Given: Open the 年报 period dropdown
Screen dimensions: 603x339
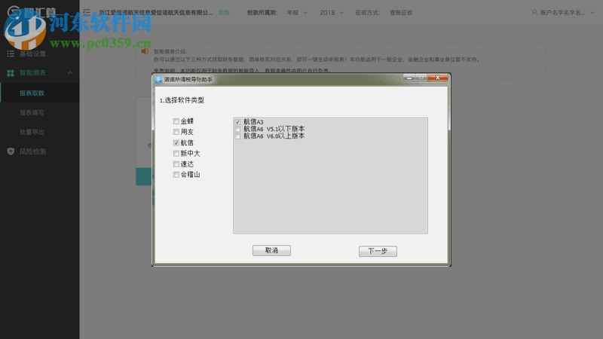Looking at the screenshot, I should 297,13.
